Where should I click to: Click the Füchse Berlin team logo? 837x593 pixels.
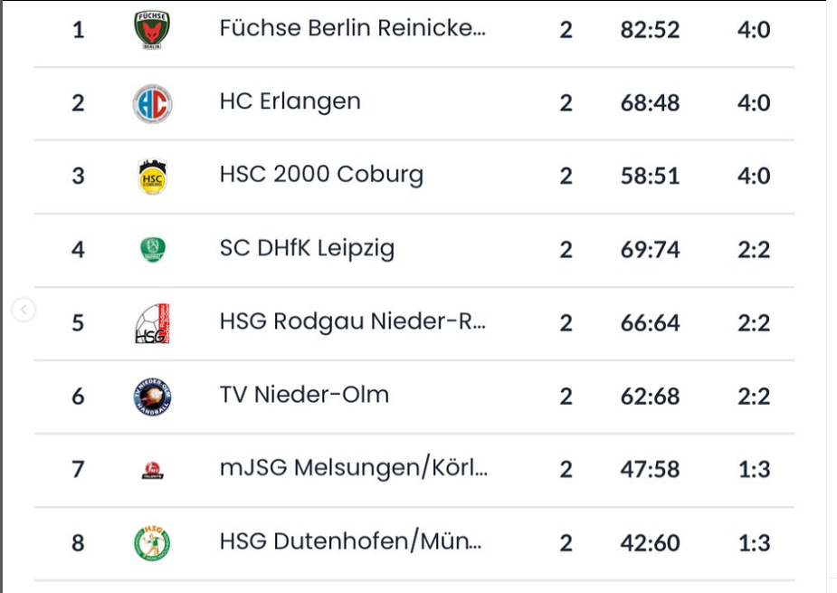pos(152,30)
